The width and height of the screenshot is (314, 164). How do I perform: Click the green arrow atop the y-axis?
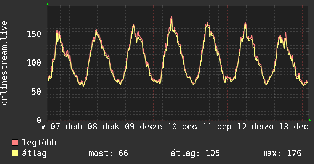(x=48, y=4)
